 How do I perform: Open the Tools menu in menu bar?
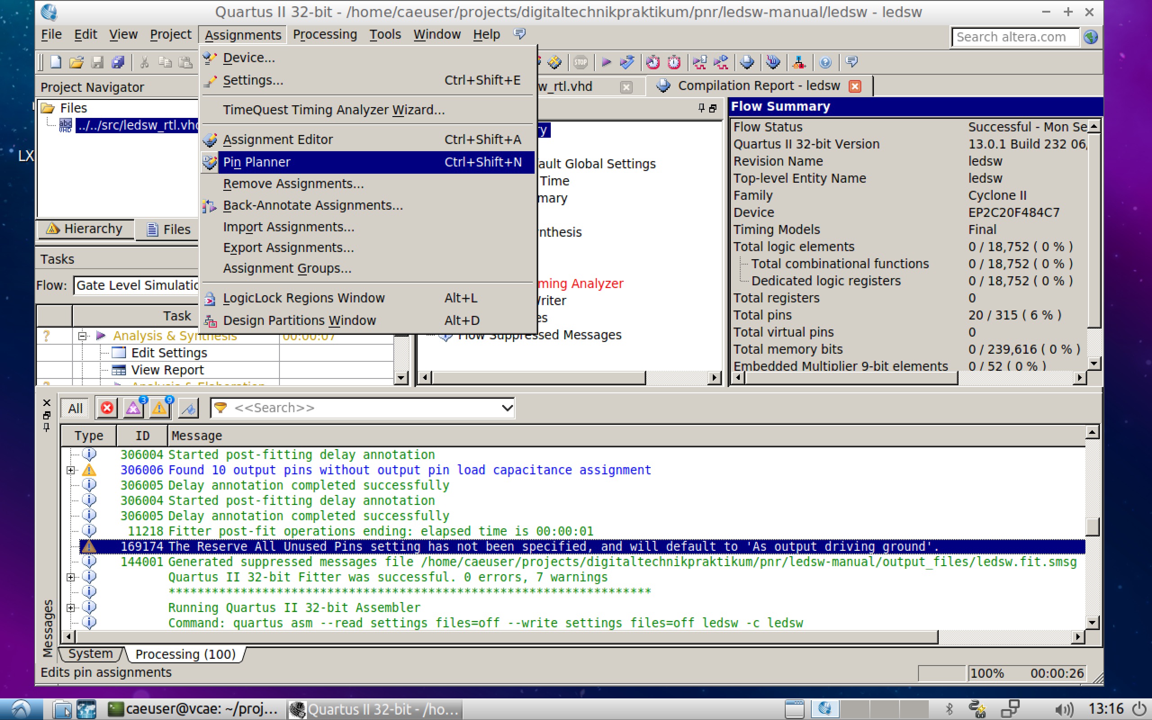(x=385, y=35)
